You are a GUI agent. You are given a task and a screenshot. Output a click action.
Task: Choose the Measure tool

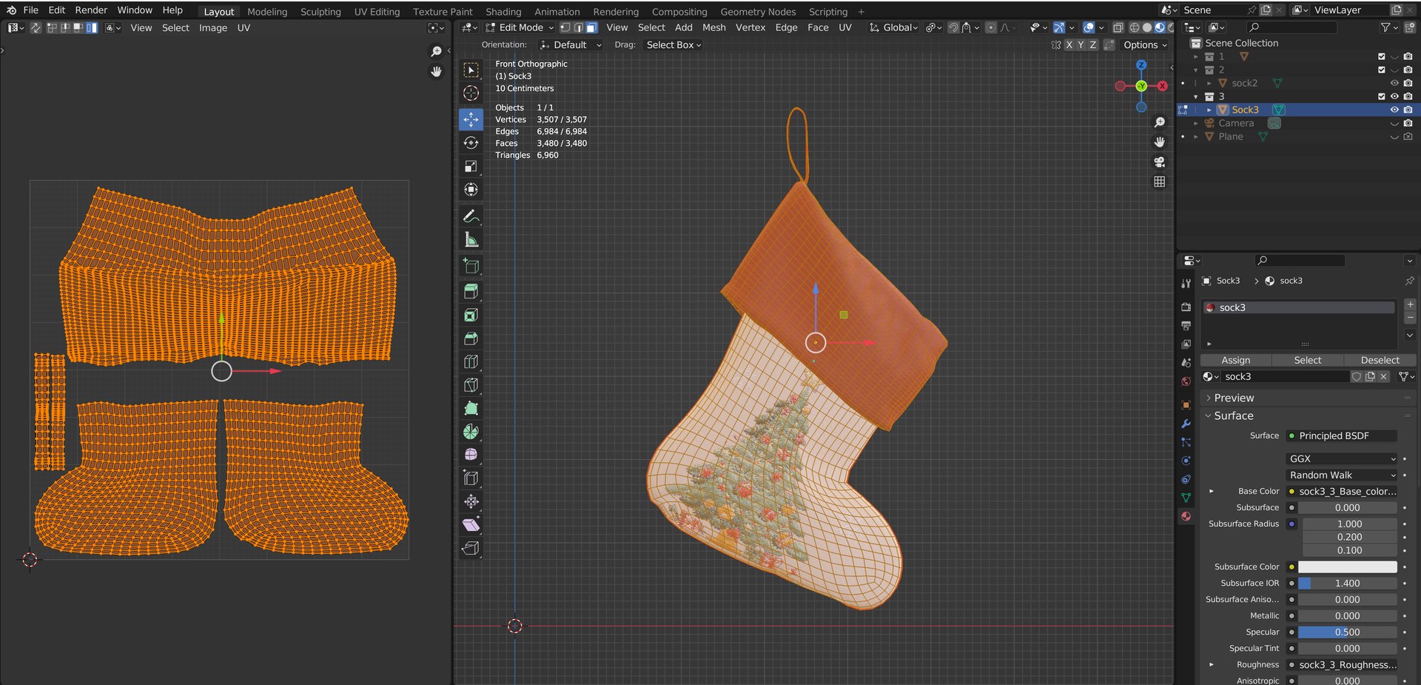tap(471, 240)
